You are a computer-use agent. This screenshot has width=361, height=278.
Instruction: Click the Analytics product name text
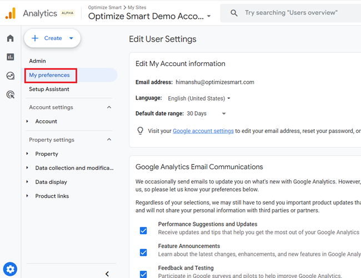[40, 13]
